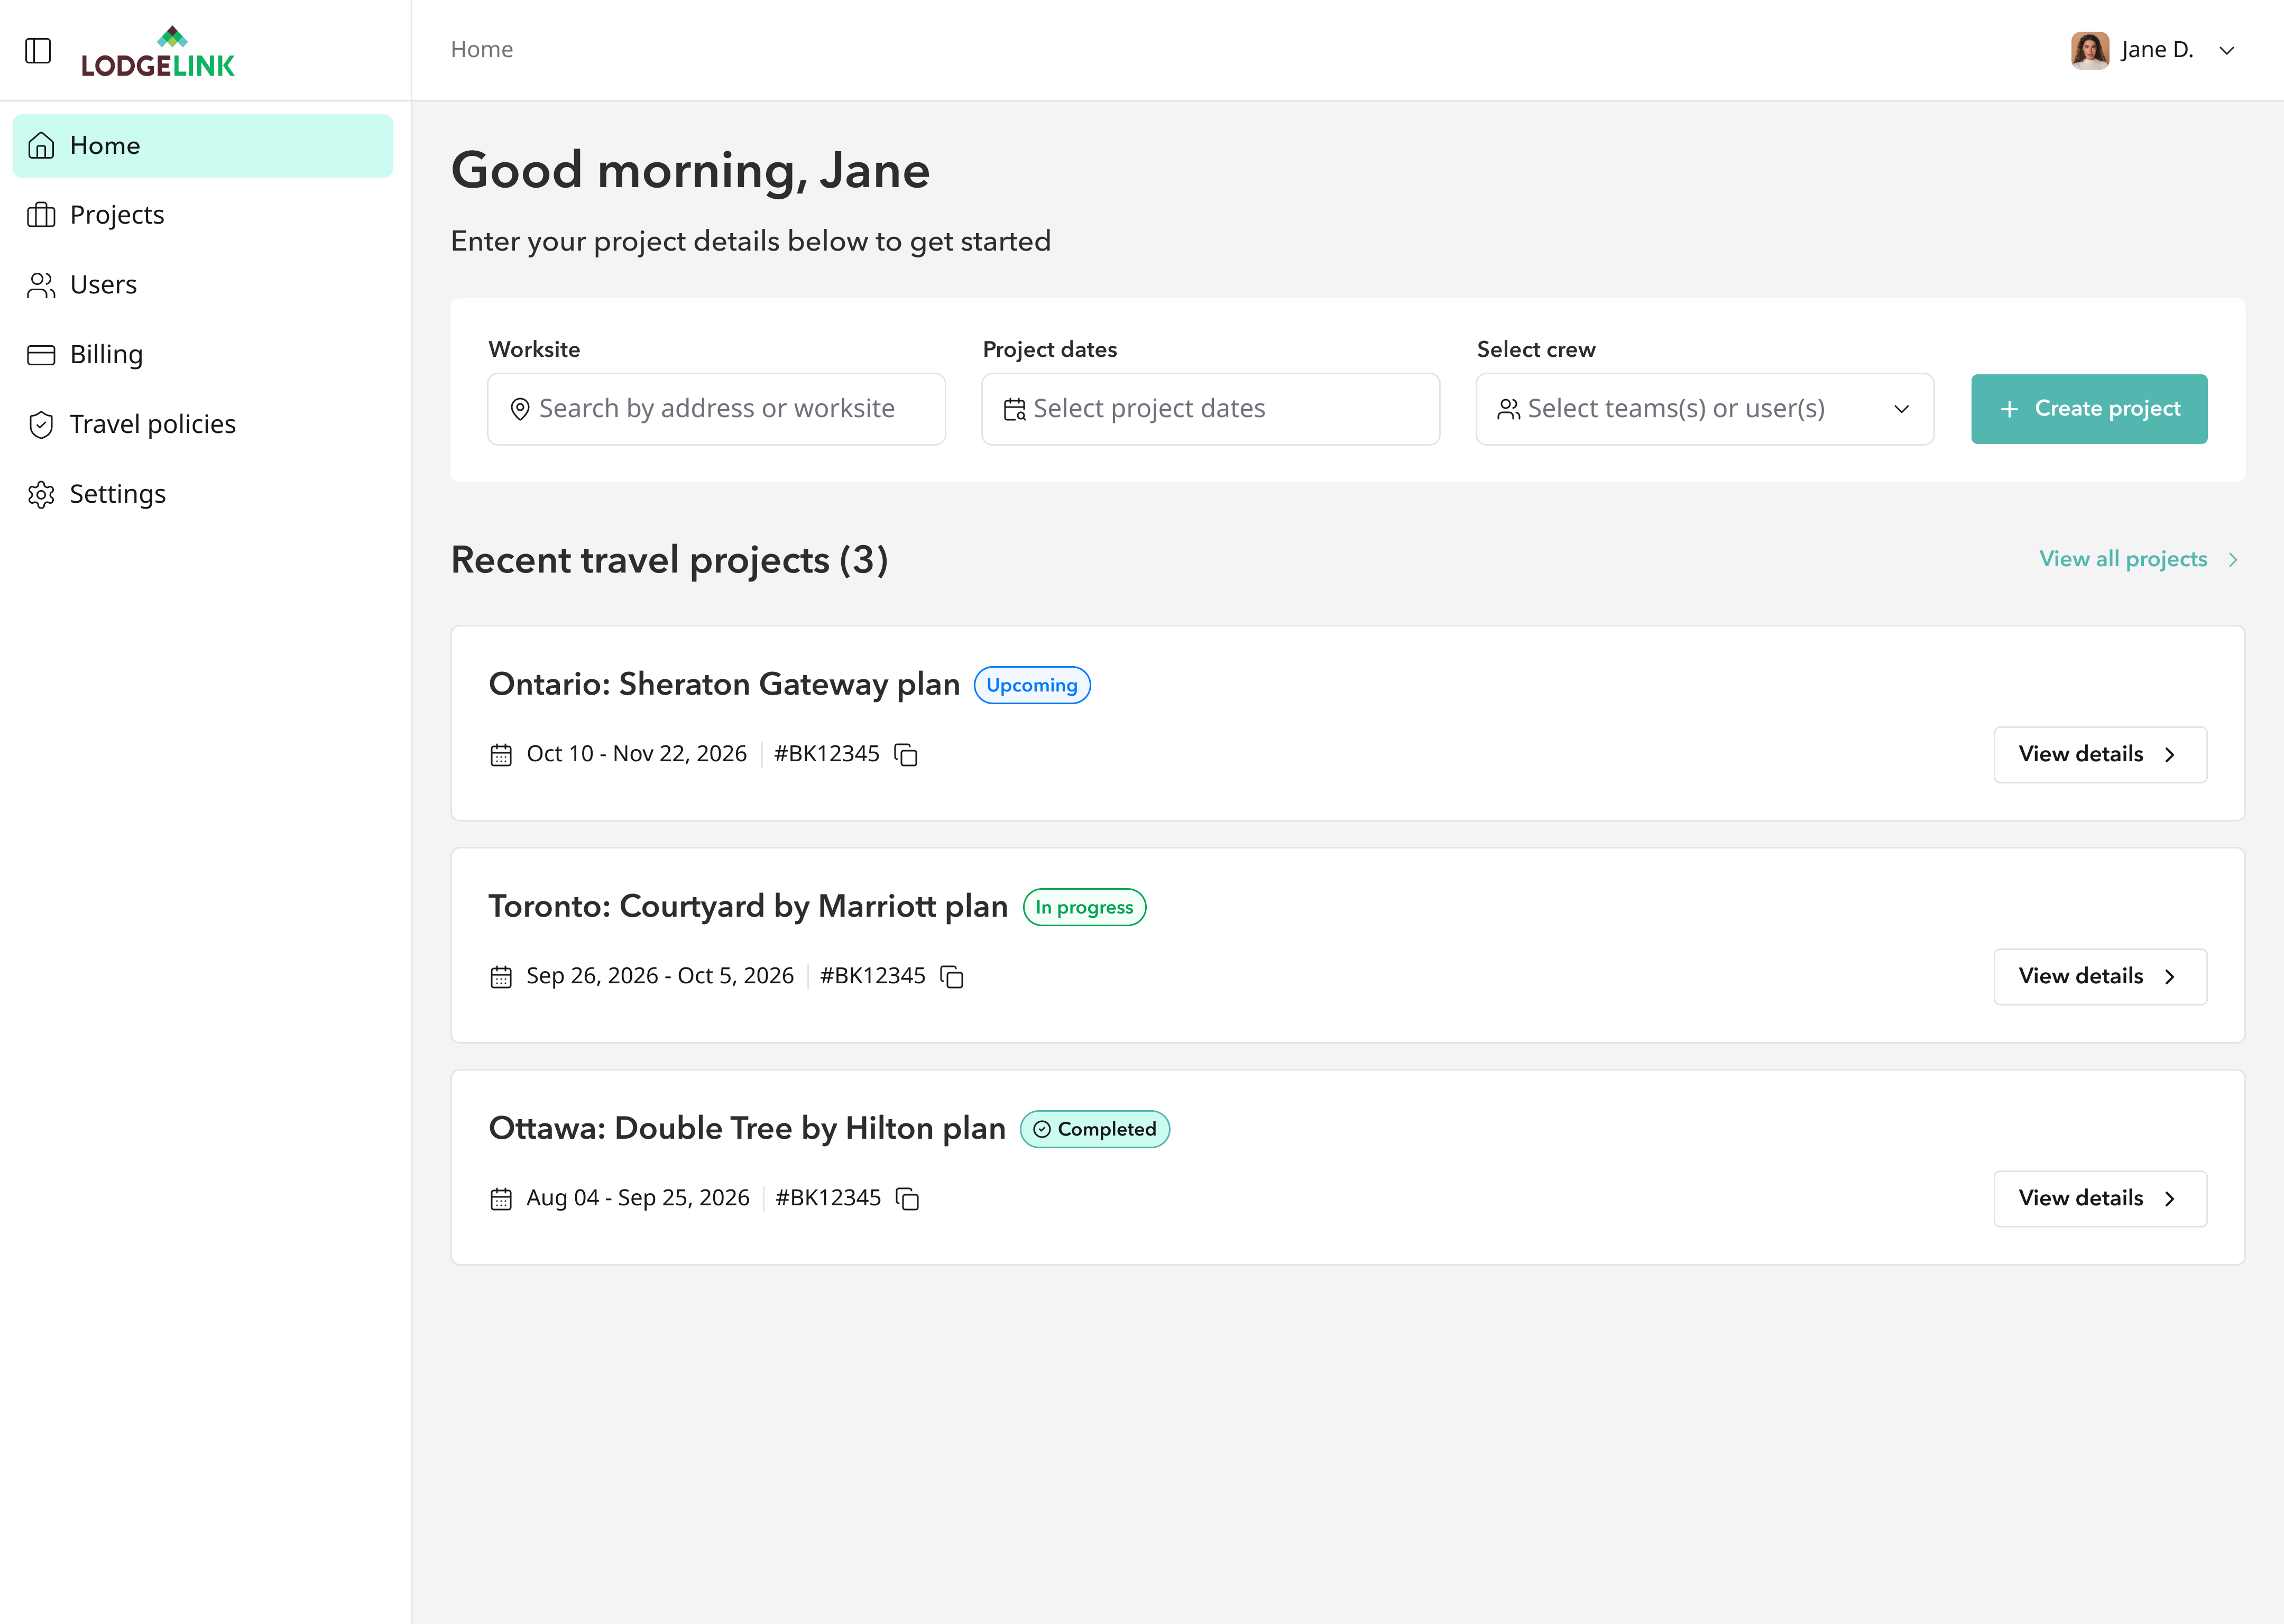Click calendar icon beside Aug 04 - Sep 25

click(x=501, y=1199)
